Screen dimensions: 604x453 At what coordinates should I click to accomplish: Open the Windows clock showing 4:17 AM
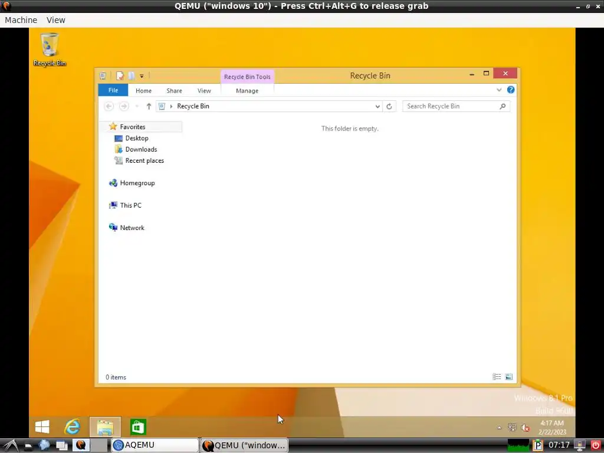[552, 427]
